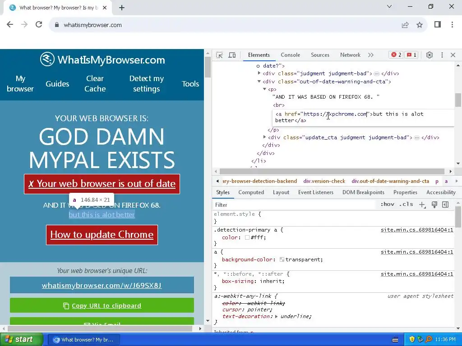Open the Accessibility tab

pyautogui.click(x=441, y=192)
